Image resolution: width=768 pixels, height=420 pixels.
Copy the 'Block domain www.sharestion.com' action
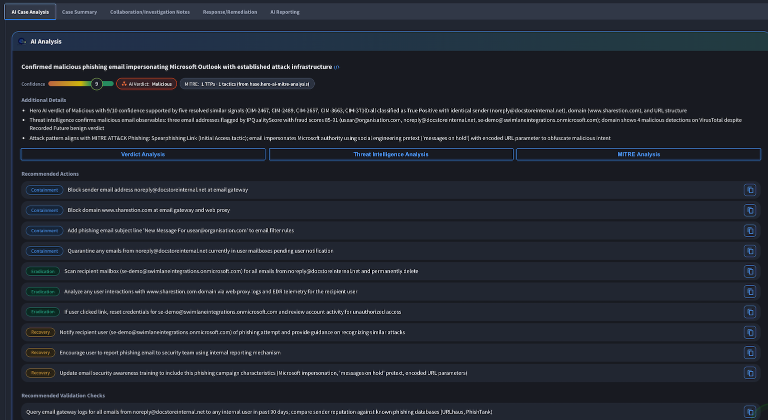pyautogui.click(x=750, y=210)
